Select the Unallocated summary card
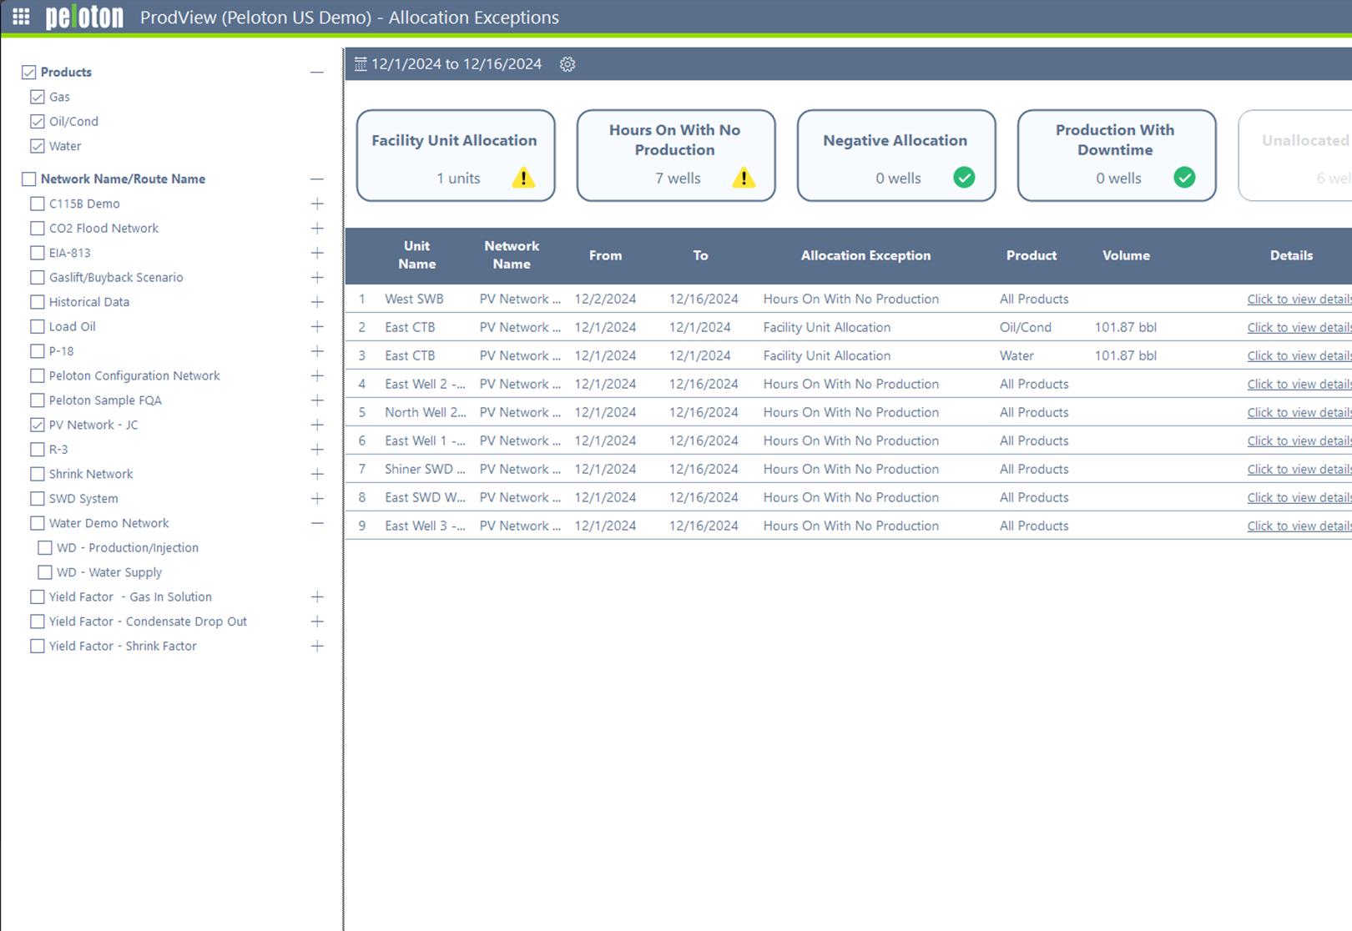The width and height of the screenshot is (1352, 931). 1302,155
